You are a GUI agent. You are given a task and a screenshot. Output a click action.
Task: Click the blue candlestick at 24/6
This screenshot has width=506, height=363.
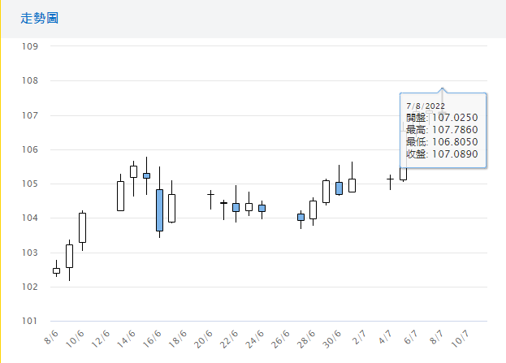coord(262,208)
